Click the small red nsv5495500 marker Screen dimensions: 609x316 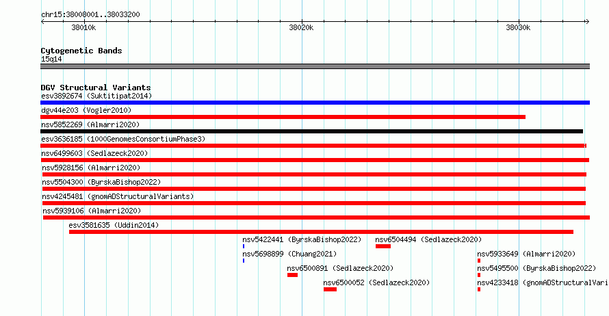coord(479,275)
